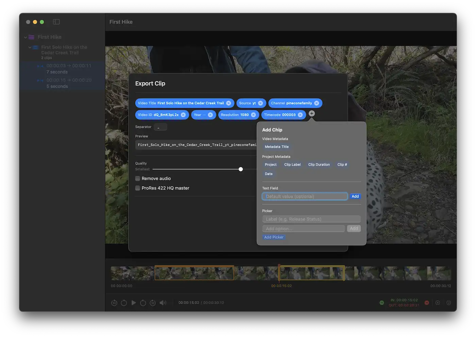This screenshot has width=476, height=337.
Task: Delete the Timecode 000003 chip
Action: point(300,115)
